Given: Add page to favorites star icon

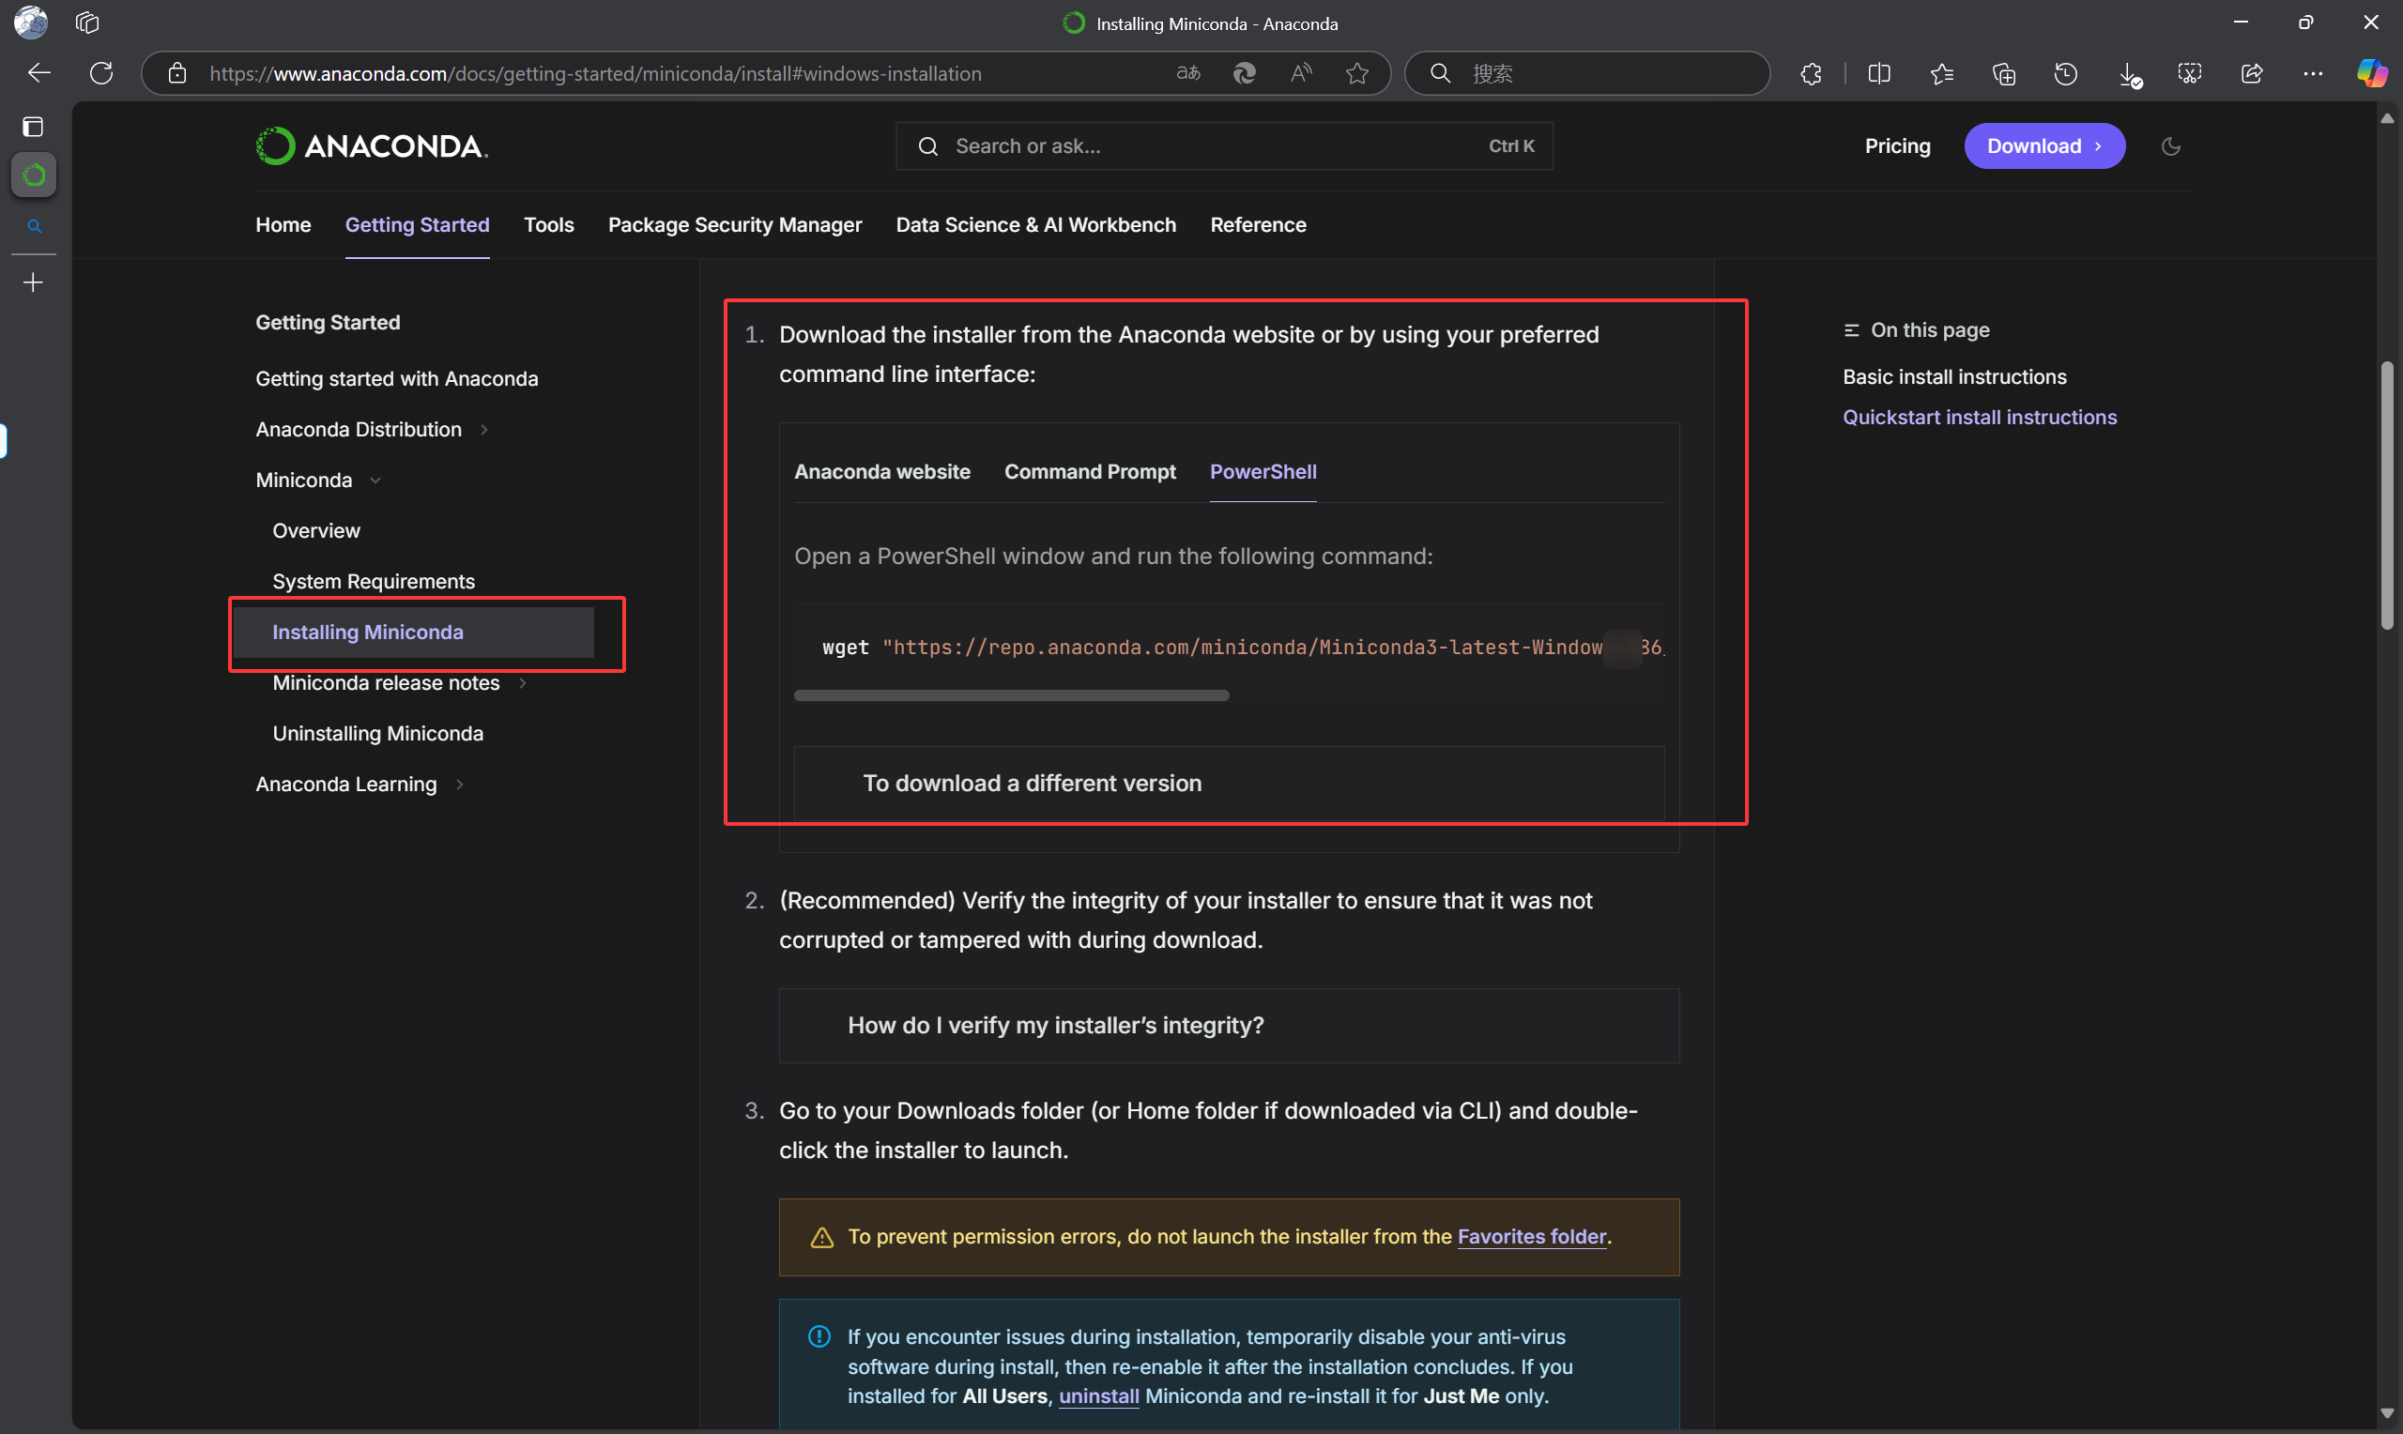Looking at the screenshot, I should coord(1356,73).
